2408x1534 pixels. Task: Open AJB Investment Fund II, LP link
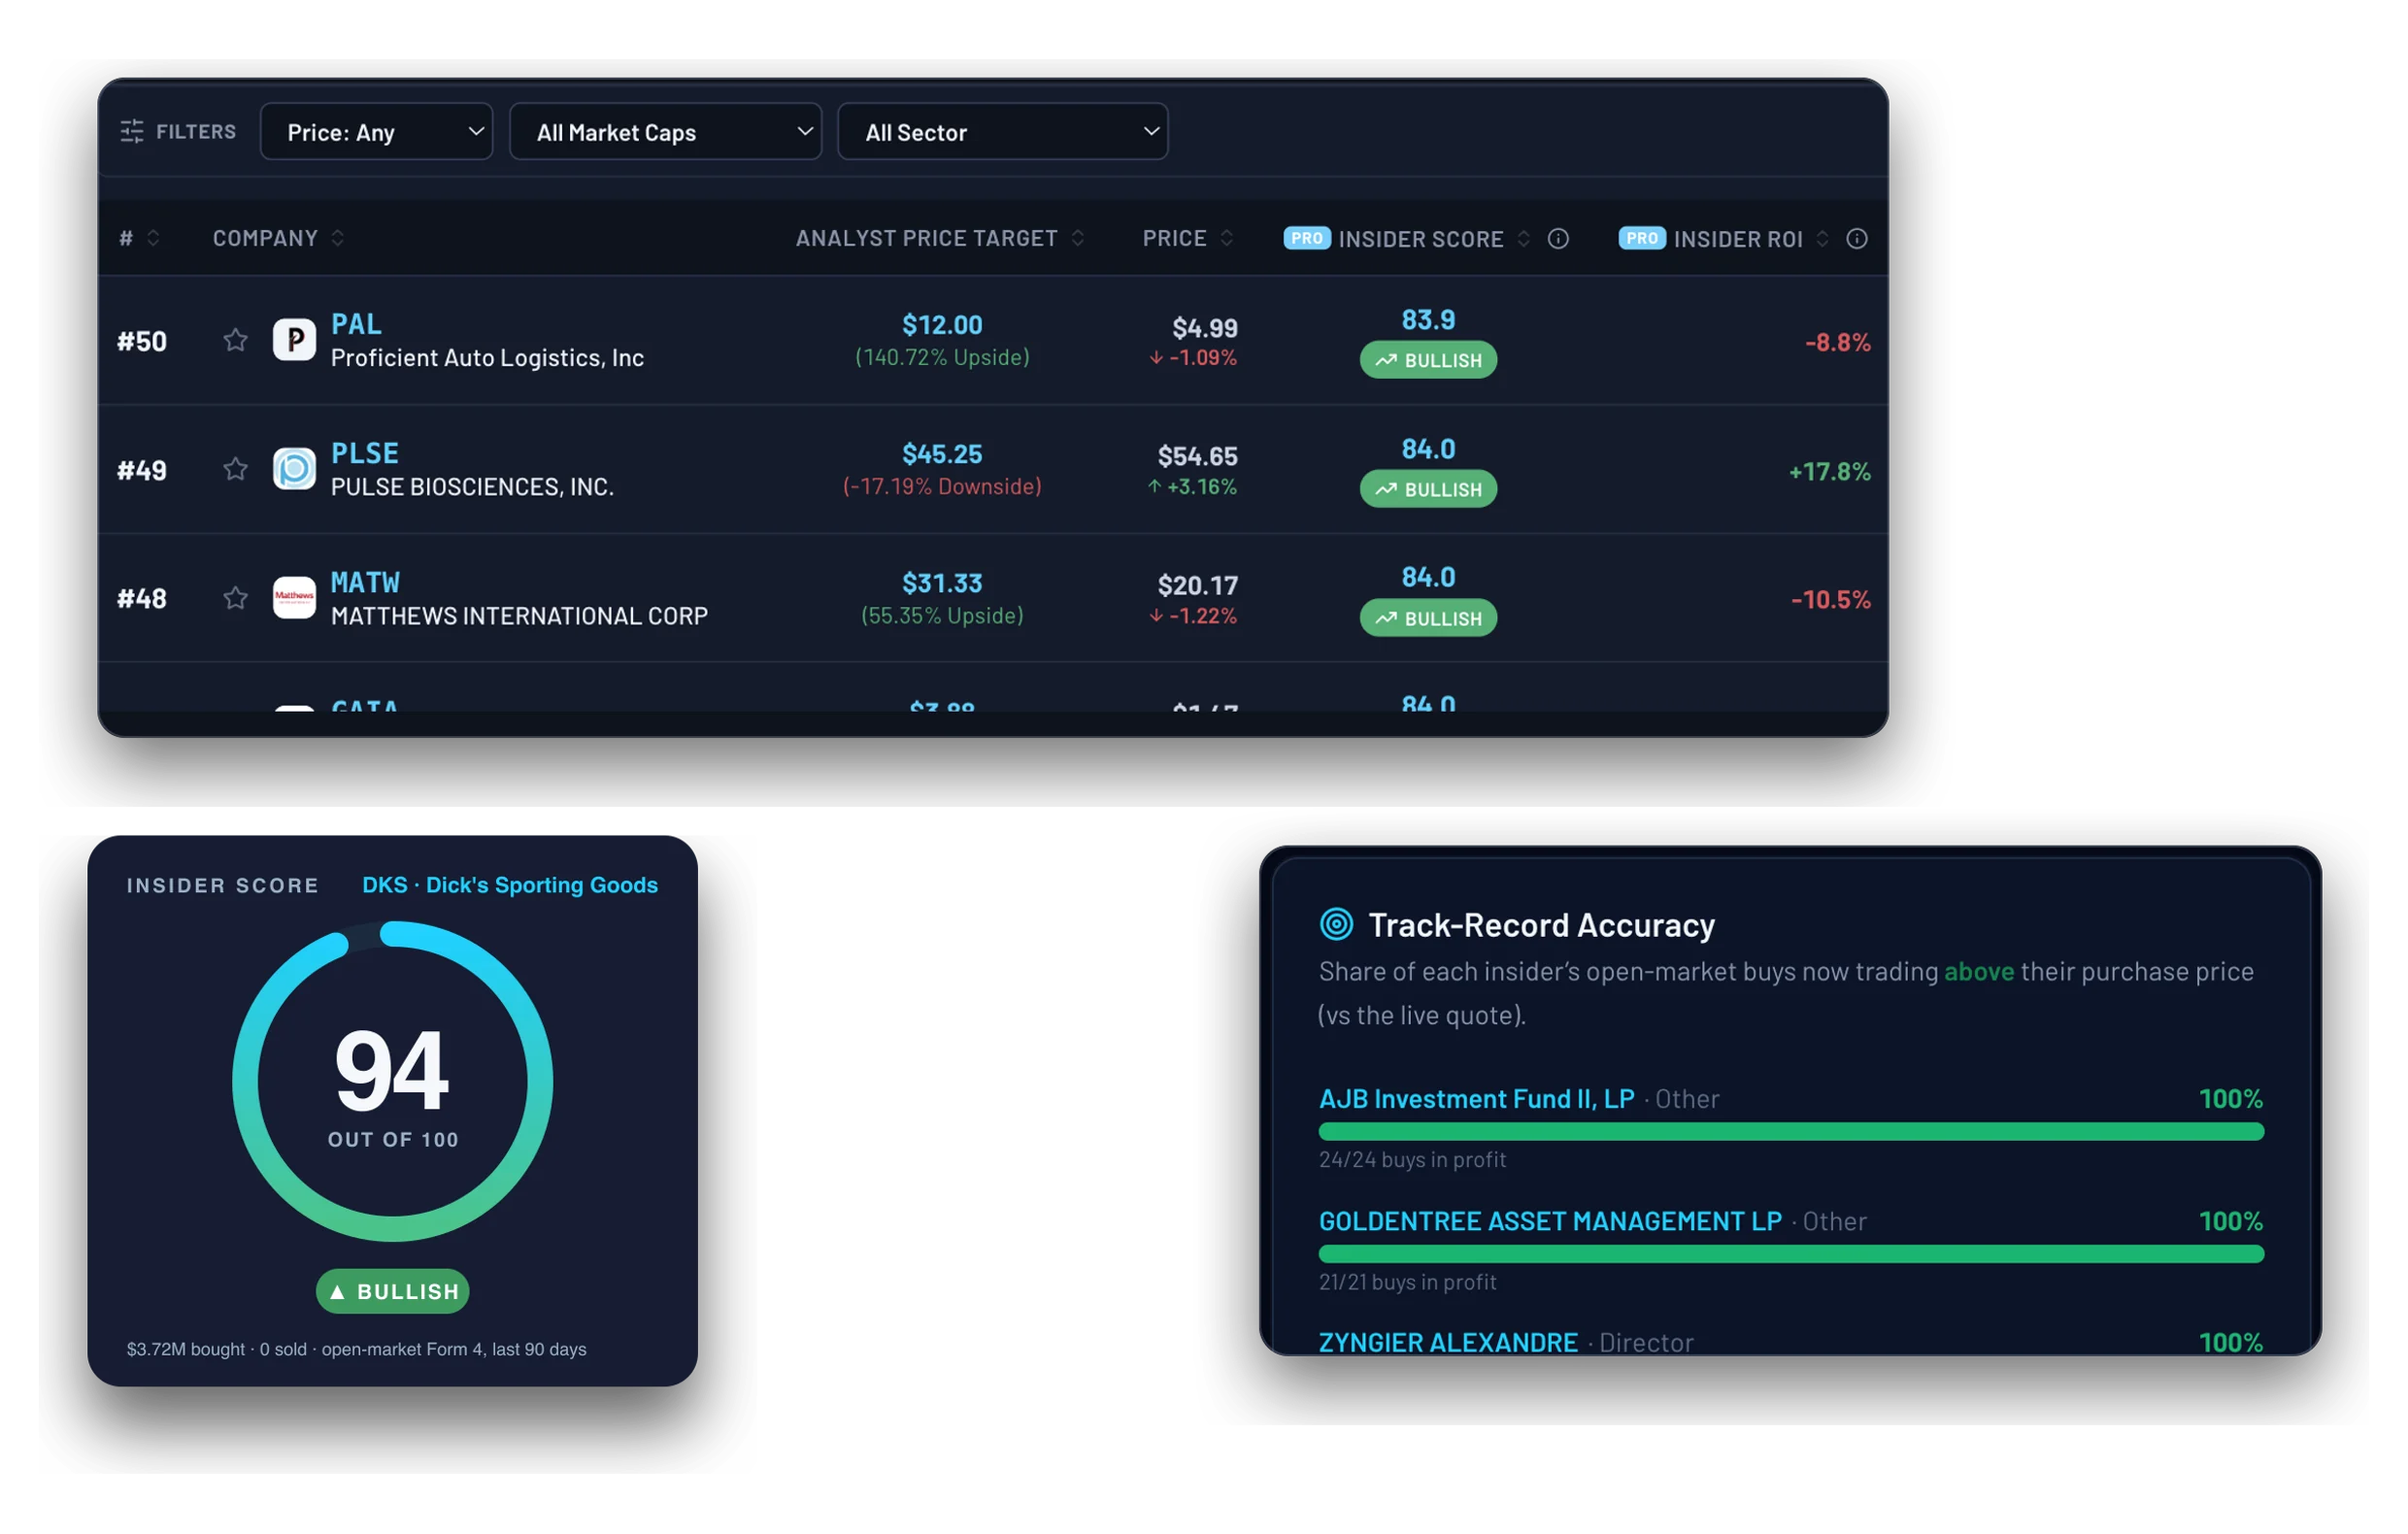click(1477, 1100)
